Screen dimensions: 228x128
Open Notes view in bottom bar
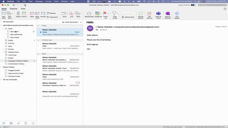(x=33, y=123)
